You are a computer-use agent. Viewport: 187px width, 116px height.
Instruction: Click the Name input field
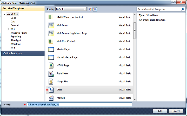pos(79,105)
